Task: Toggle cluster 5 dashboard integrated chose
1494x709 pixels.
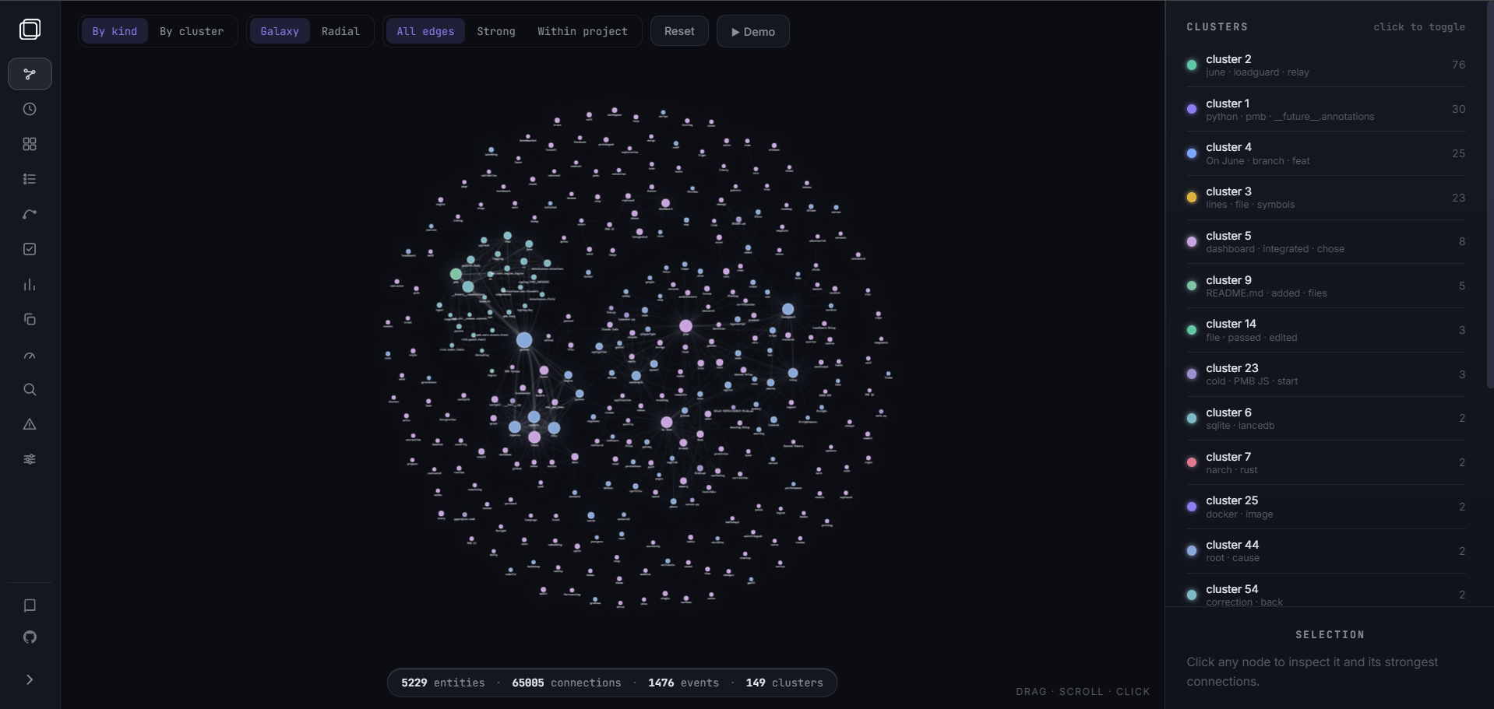Action: (x=1326, y=241)
